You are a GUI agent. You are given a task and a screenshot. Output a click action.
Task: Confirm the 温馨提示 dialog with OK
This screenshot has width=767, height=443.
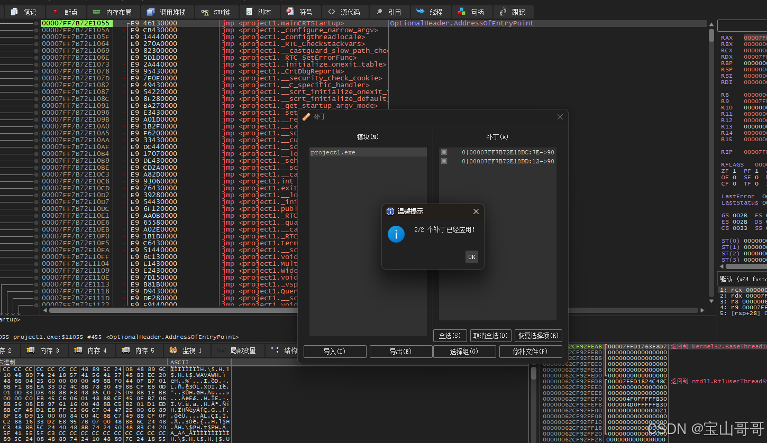[471, 257]
